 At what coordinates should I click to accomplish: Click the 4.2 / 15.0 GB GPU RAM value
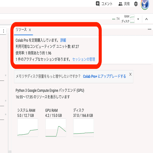tap(53, 115)
